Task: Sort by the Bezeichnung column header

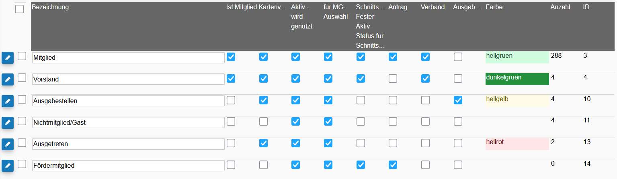Action: point(50,7)
